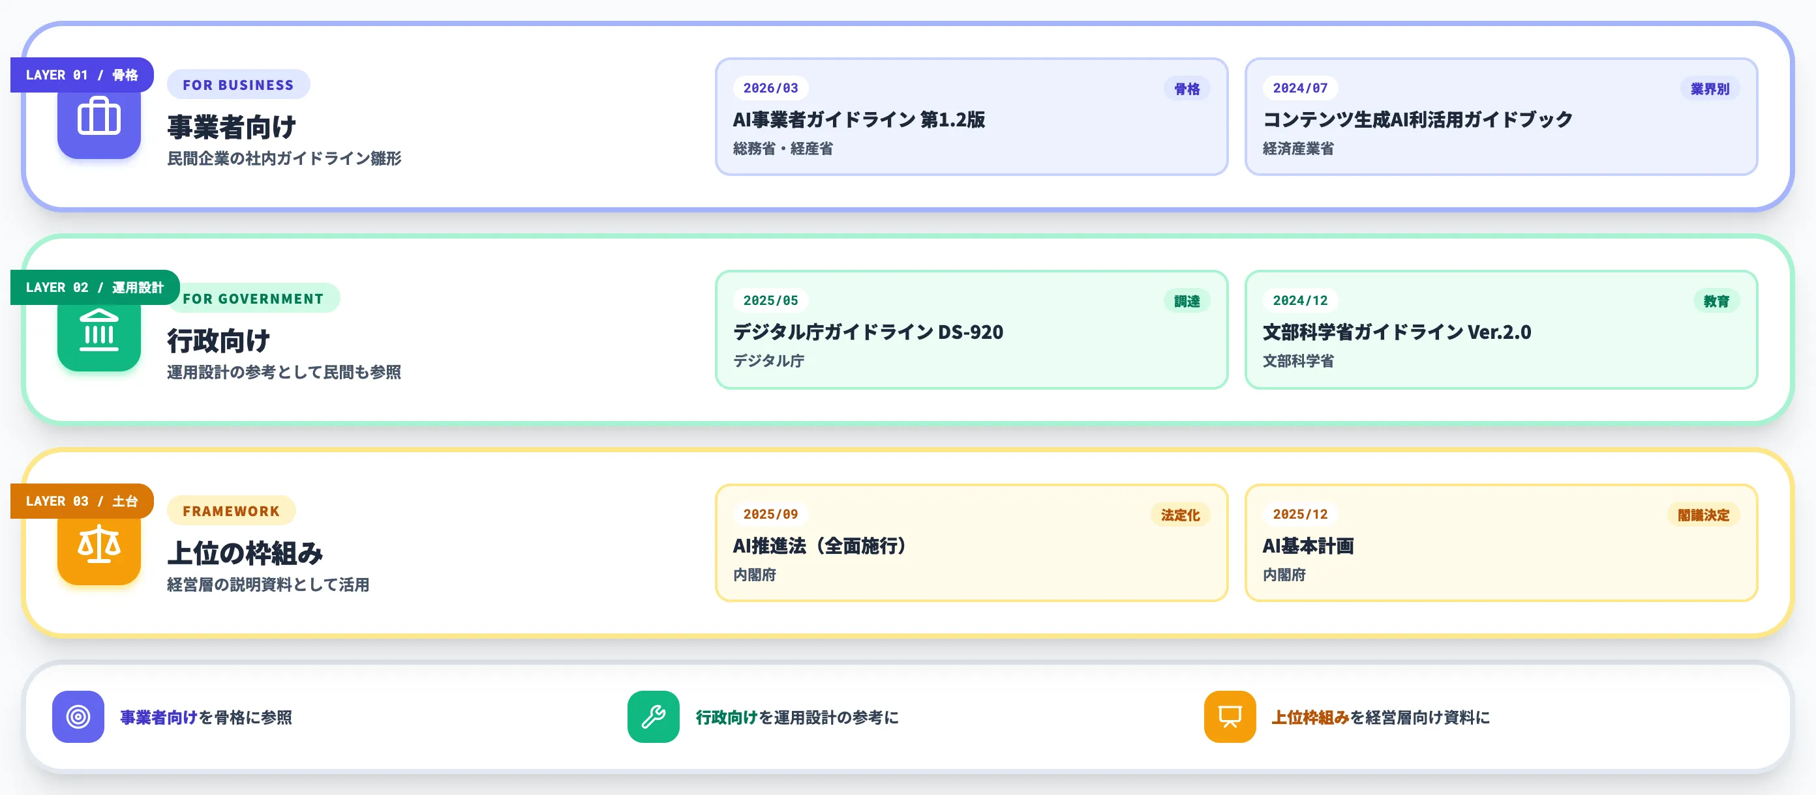Screen dimensions: 1816x795
Task: Open デジタル庁ガイドライン DS-920 card title
Action: pos(868,332)
